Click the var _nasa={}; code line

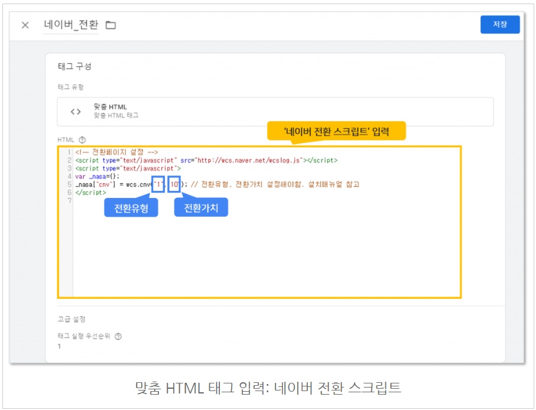coord(98,176)
